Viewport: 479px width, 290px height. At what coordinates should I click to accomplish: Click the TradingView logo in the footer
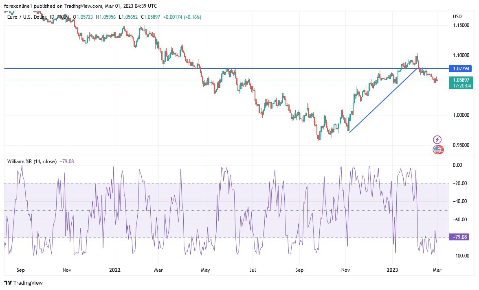click(x=23, y=283)
